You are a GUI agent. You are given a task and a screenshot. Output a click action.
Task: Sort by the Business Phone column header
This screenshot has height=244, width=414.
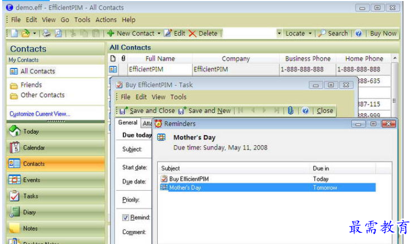point(308,59)
